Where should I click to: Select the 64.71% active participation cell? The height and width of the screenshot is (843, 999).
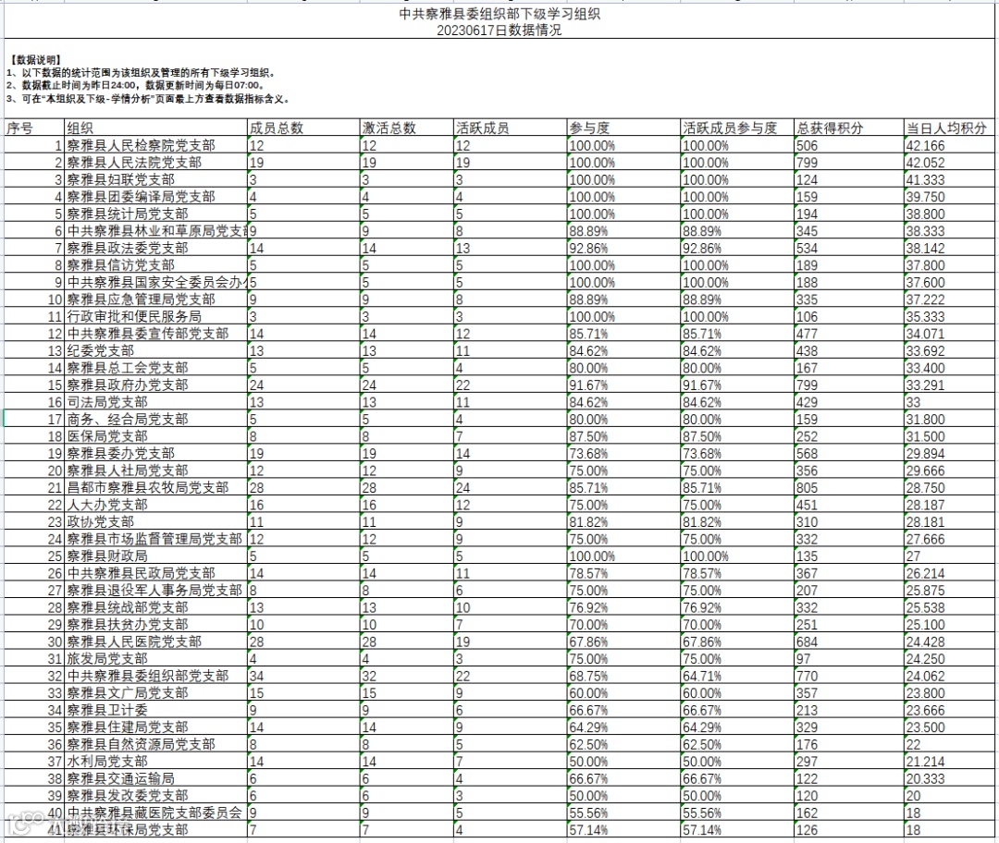point(738,676)
